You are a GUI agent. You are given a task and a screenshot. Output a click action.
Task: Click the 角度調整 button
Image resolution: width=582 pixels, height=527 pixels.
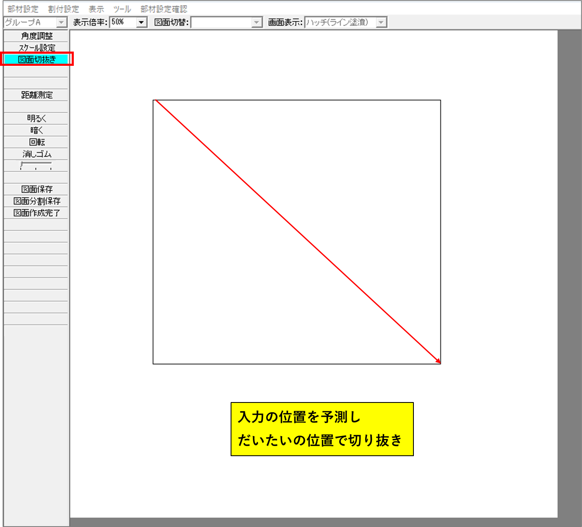pos(36,36)
